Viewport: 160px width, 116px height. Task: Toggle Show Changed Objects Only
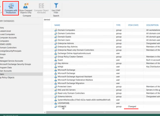[x=25, y=8]
